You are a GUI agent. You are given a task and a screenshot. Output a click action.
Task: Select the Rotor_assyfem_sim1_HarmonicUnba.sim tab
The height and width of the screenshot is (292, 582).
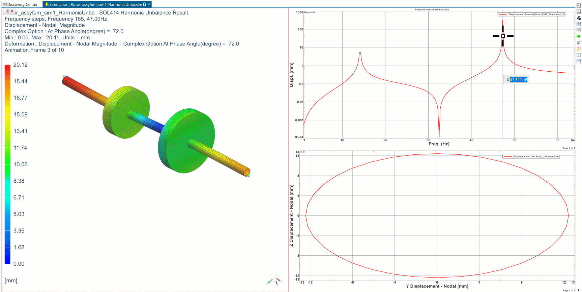pyautogui.click(x=95, y=4)
